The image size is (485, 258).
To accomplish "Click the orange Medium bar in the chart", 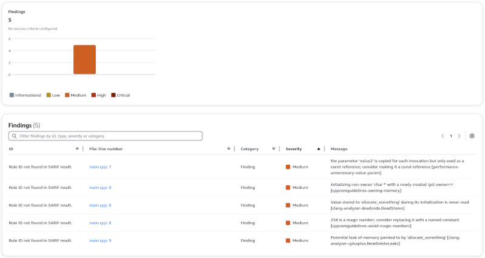I will coord(84,59).
